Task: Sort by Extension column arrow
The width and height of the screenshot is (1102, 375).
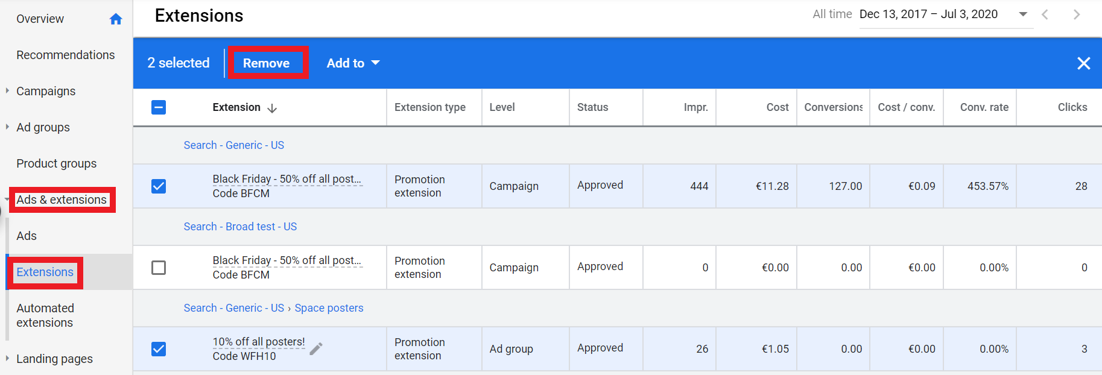Action: pyautogui.click(x=272, y=108)
